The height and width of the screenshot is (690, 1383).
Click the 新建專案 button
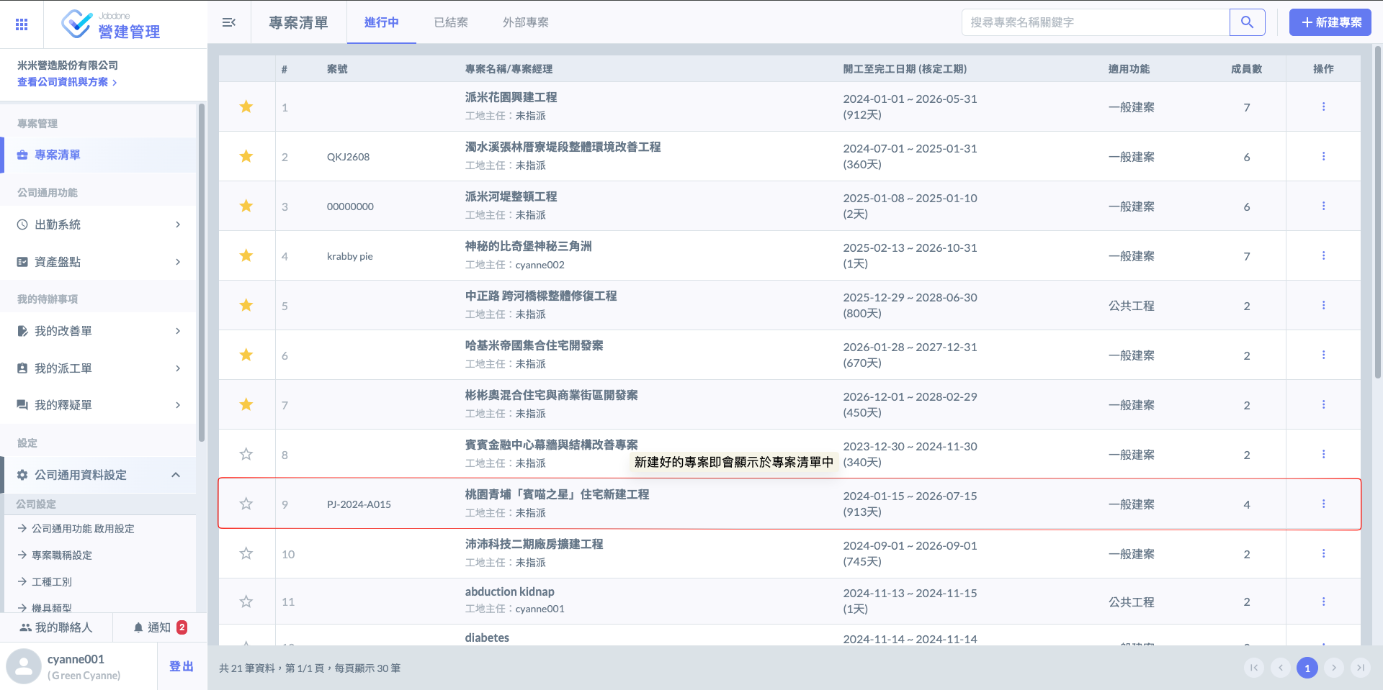[1330, 22]
